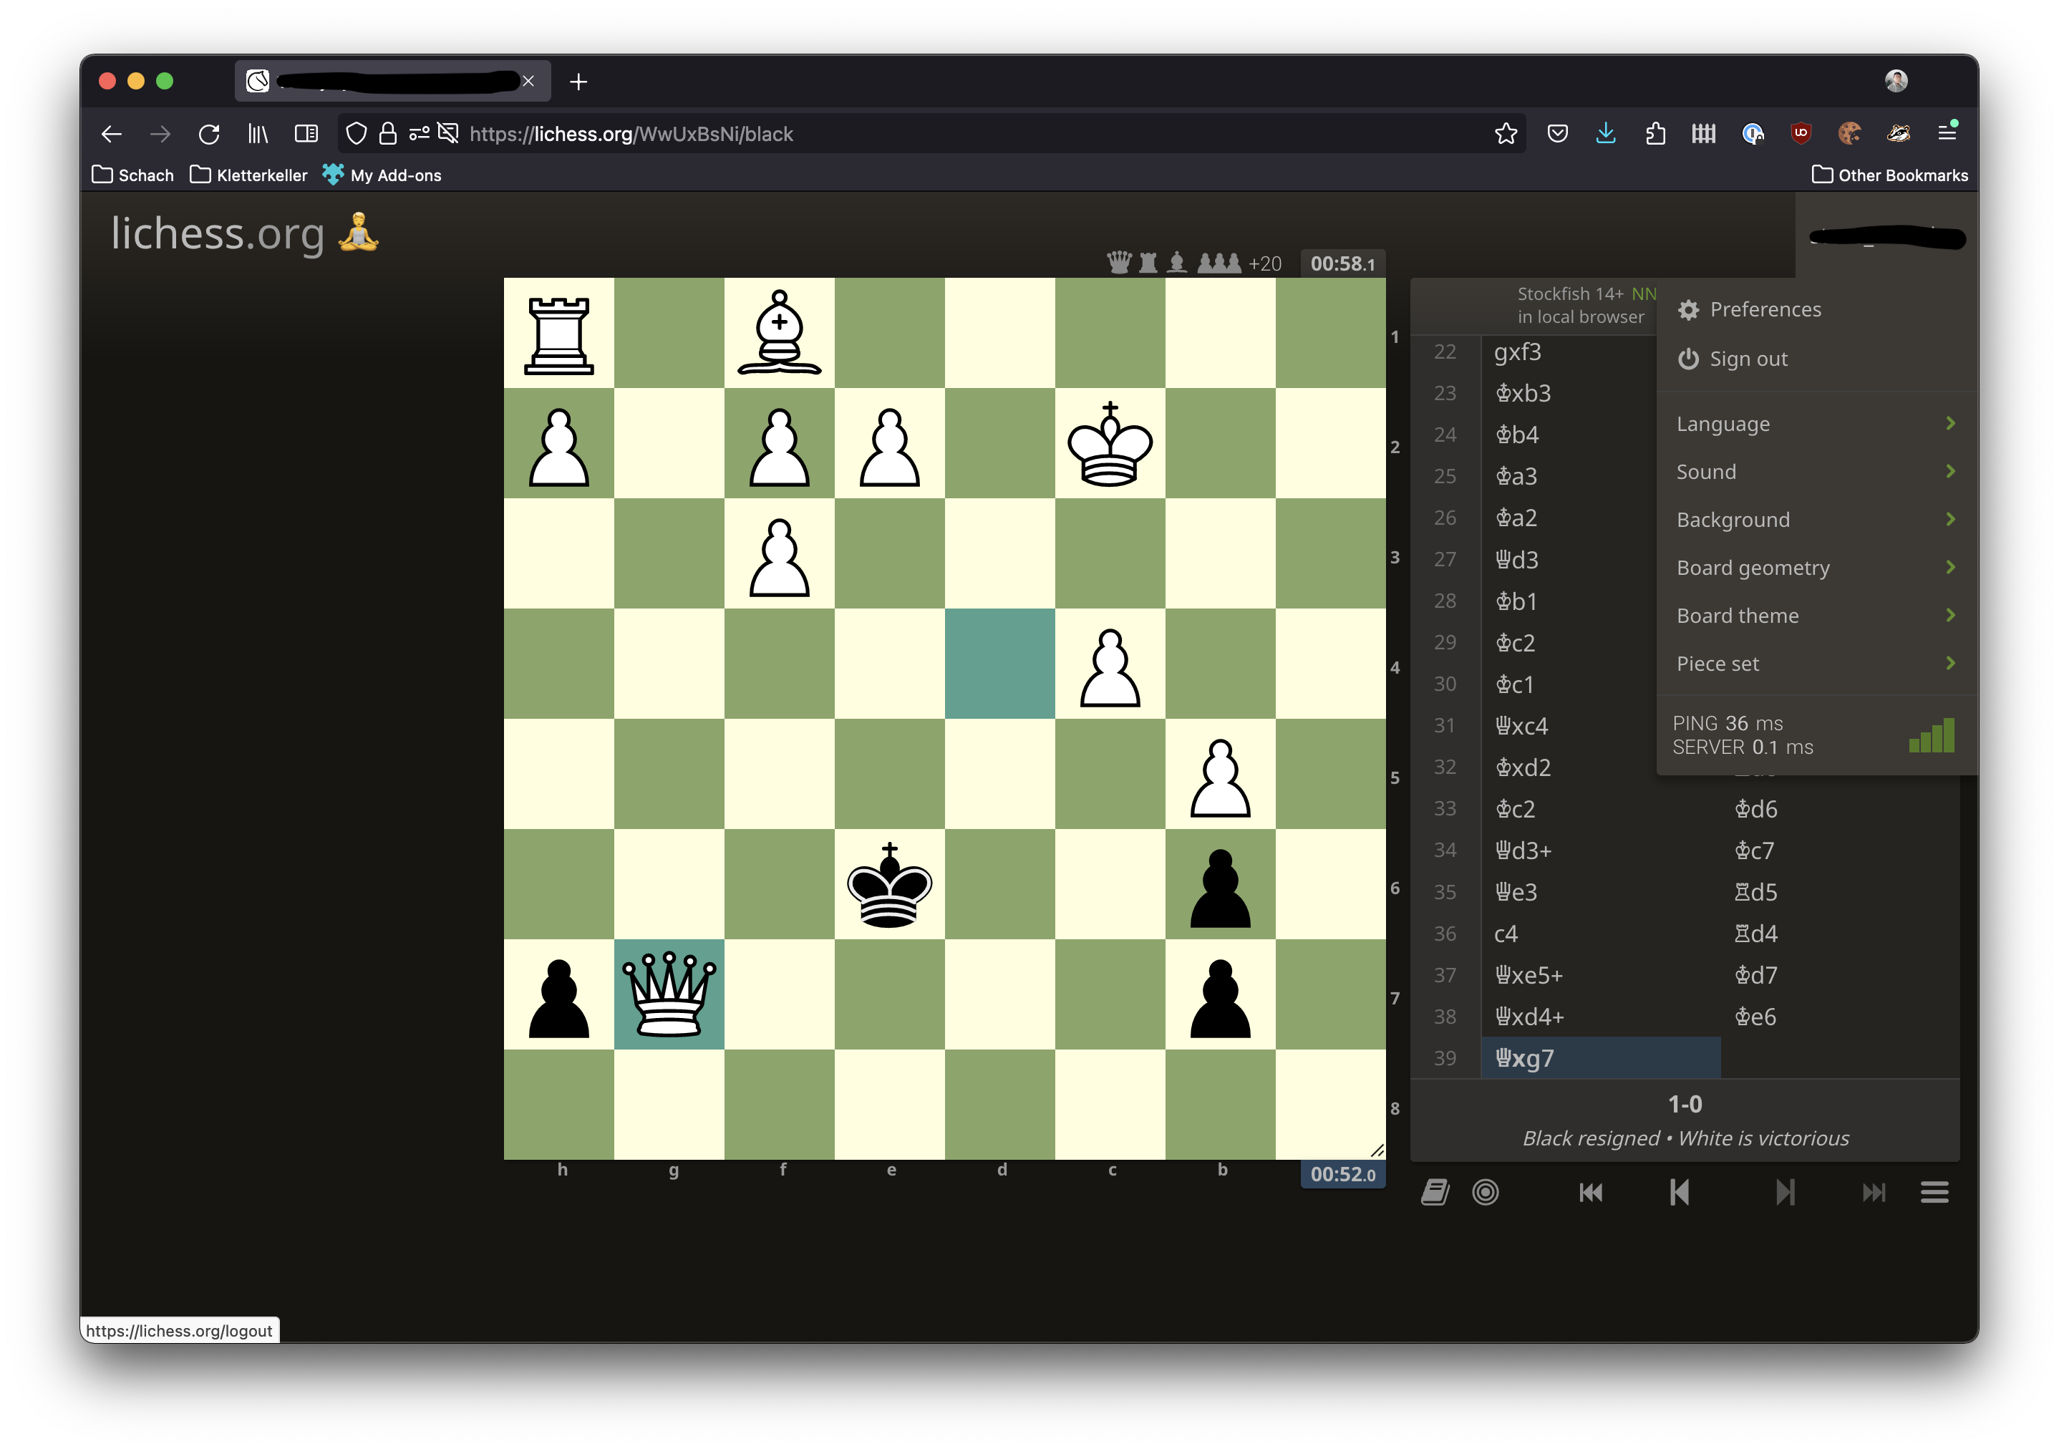The width and height of the screenshot is (2059, 1449).
Task: Expand the Board theme submenu
Action: [x=1816, y=616]
